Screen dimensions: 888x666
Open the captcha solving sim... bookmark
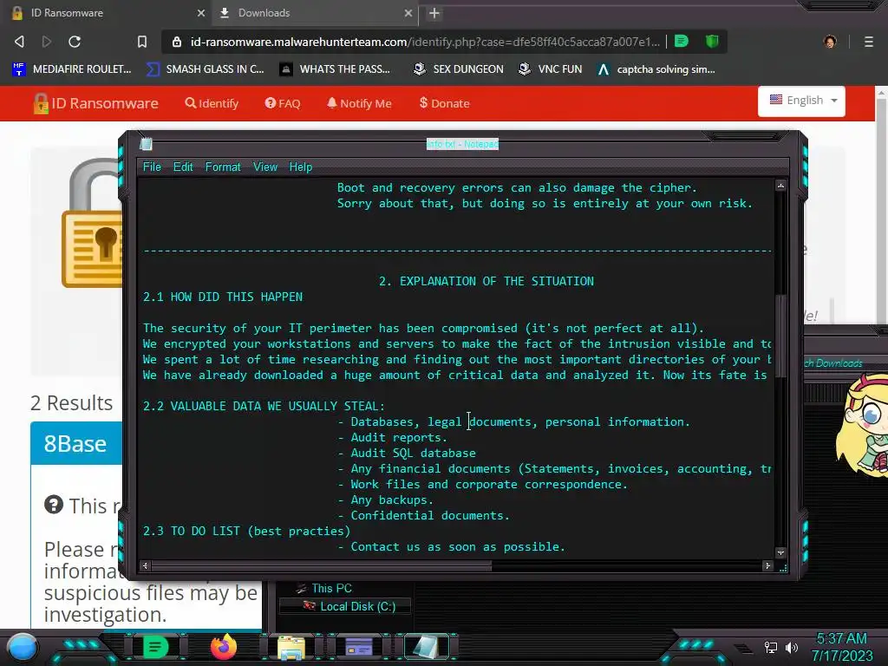tap(656, 69)
